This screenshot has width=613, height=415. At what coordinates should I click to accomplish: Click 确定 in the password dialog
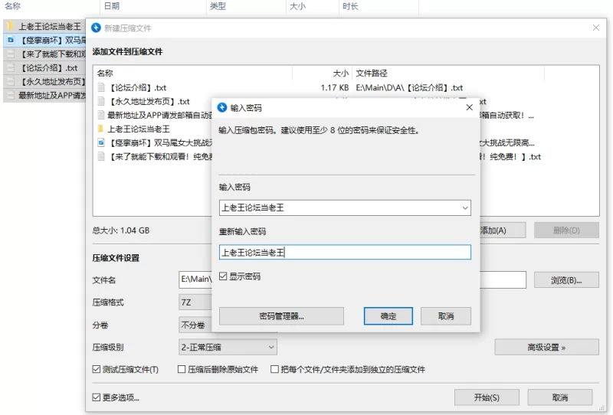pyautogui.click(x=388, y=315)
